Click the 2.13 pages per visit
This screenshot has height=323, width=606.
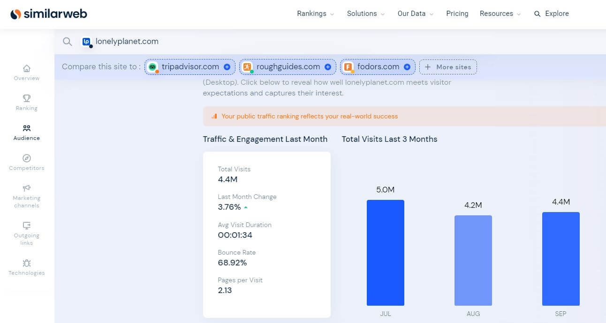[x=225, y=290]
